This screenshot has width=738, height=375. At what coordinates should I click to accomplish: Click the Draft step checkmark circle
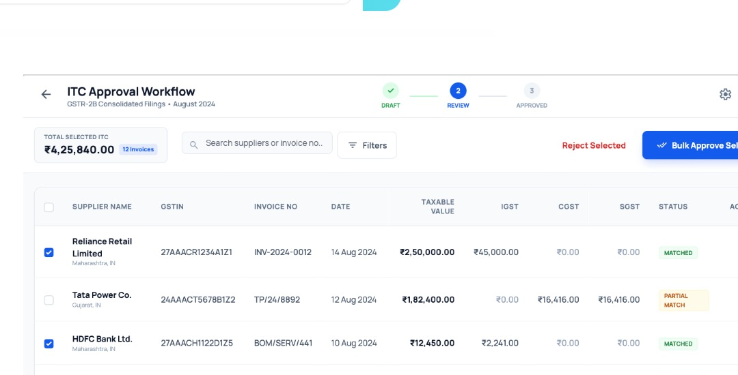click(391, 91)
